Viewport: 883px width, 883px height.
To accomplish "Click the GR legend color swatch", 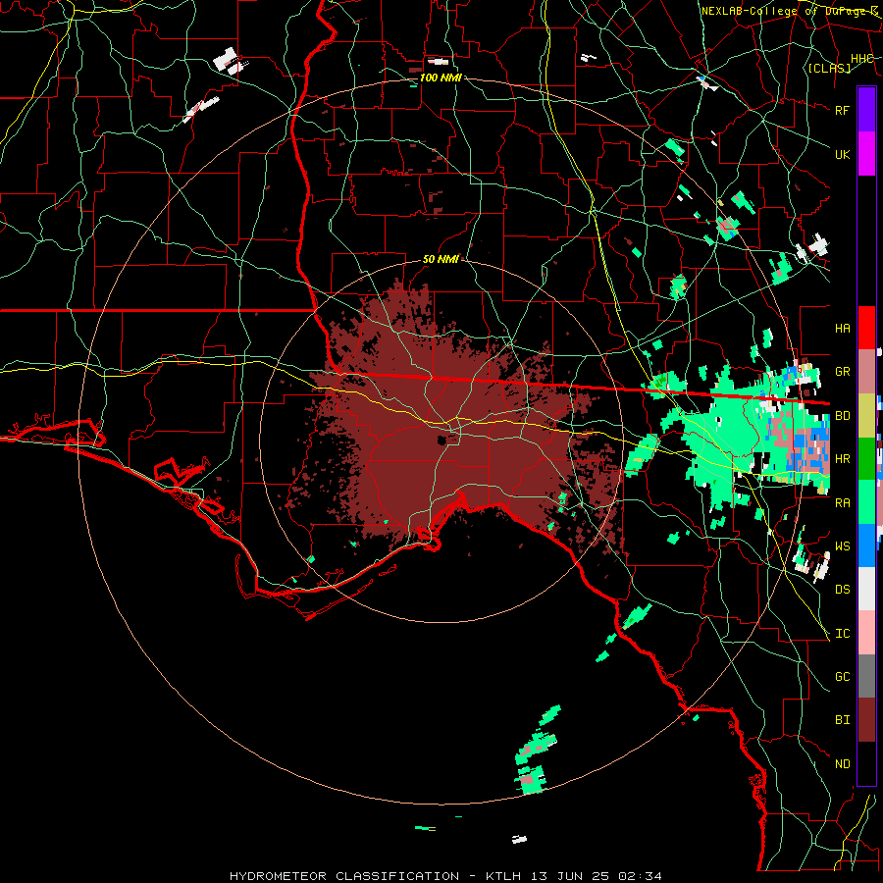I will 866,372.
